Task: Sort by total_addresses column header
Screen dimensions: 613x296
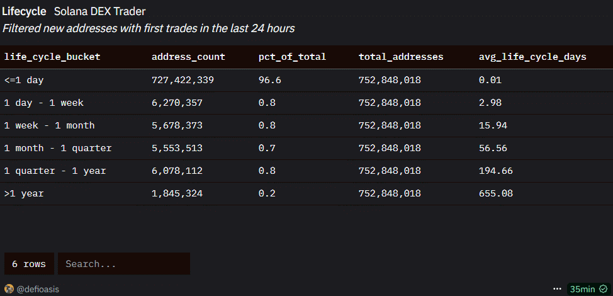Action: point(401,57)
